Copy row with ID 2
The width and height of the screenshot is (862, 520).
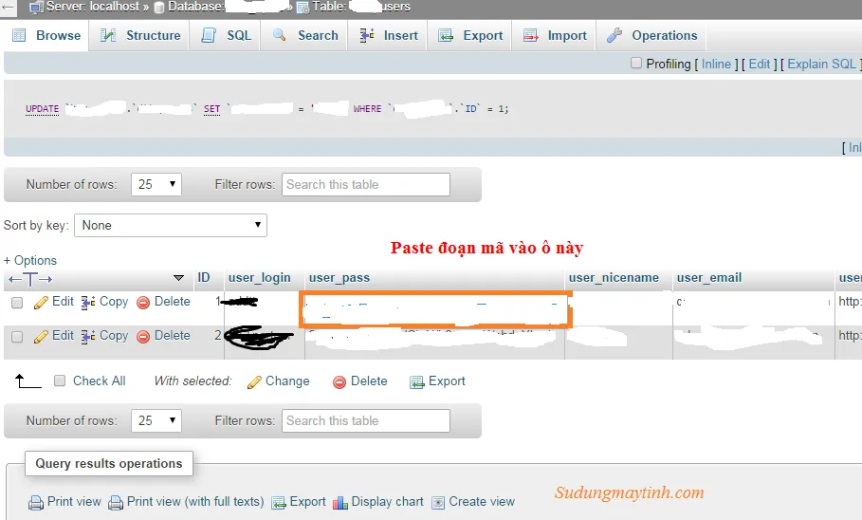tap(104, 336)
